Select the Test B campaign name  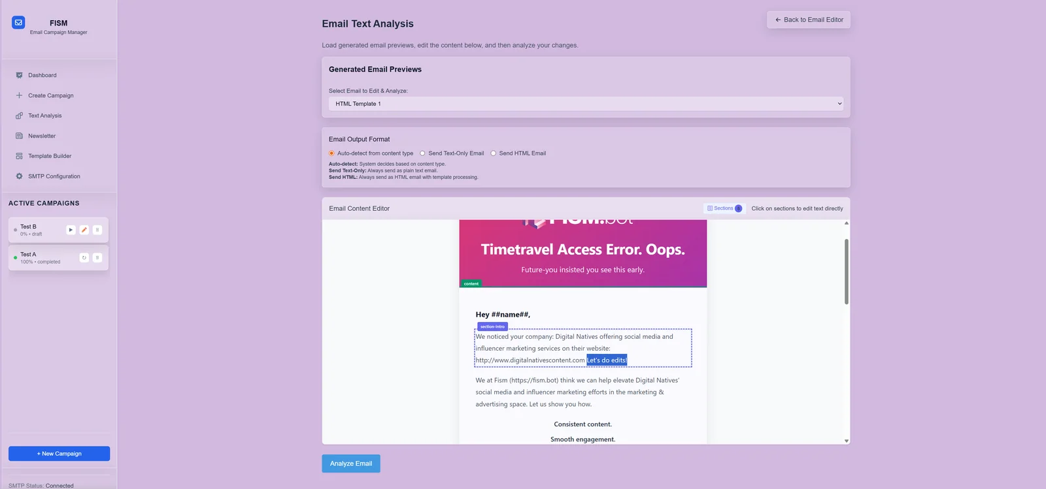coord(28,227)
